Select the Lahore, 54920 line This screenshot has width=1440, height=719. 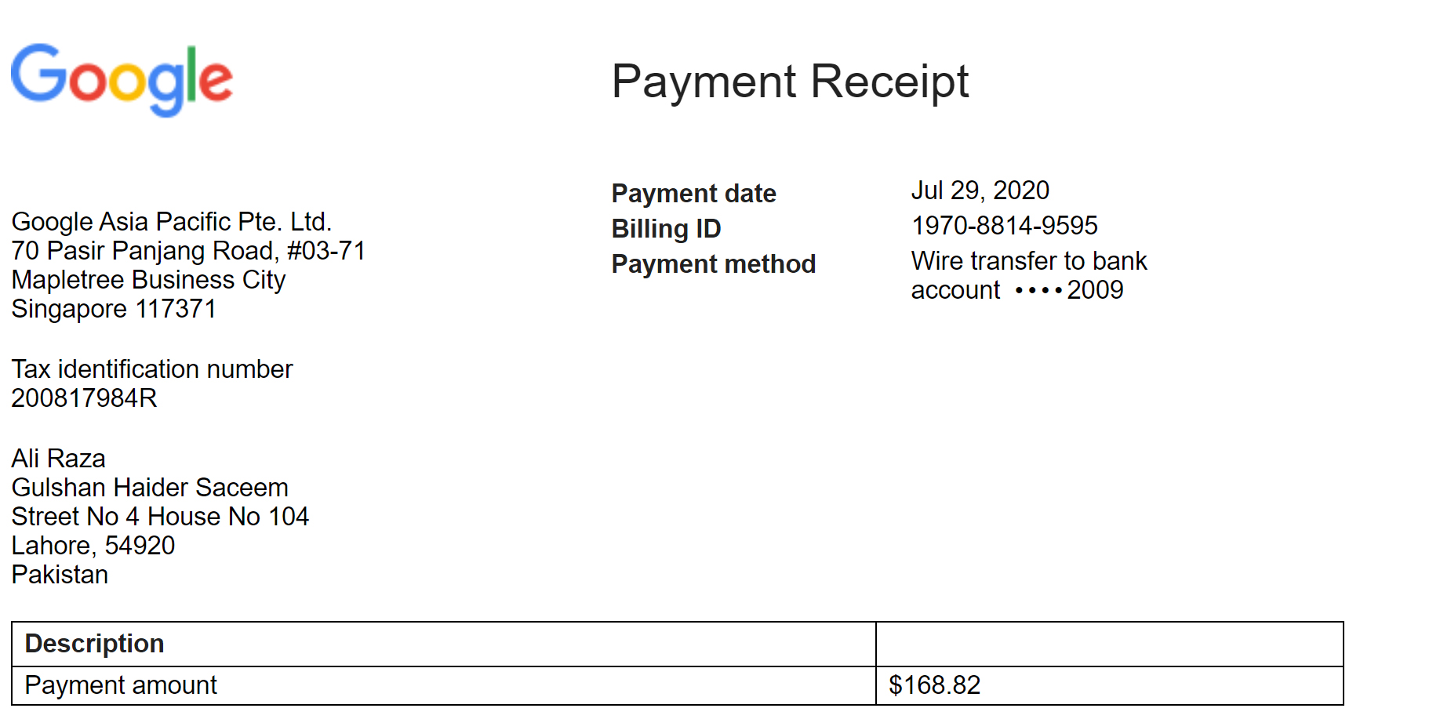(93, 546)
